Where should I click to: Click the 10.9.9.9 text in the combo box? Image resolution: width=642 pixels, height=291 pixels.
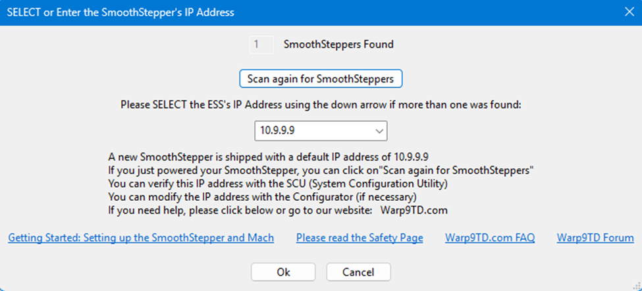click(277, 131)
